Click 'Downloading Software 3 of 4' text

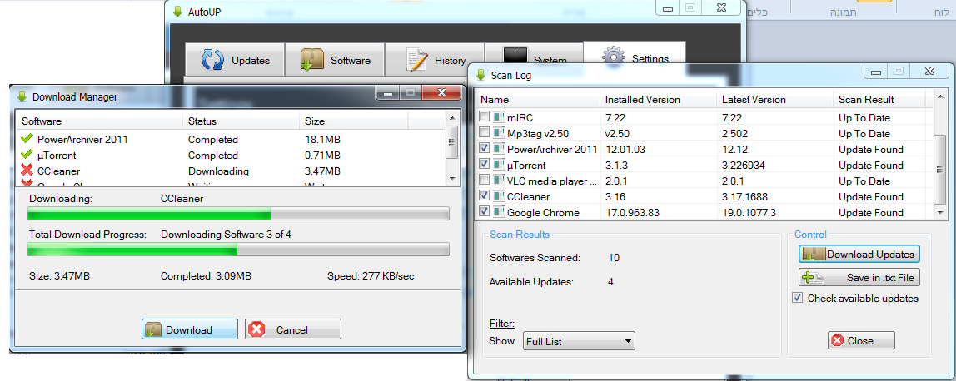pyautogui.click(x=226, y=234)
